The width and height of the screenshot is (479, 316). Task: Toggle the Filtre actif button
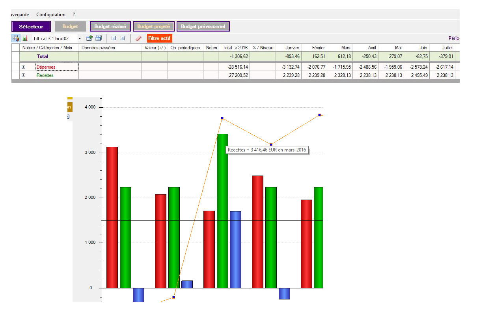(x=159, y=38)
